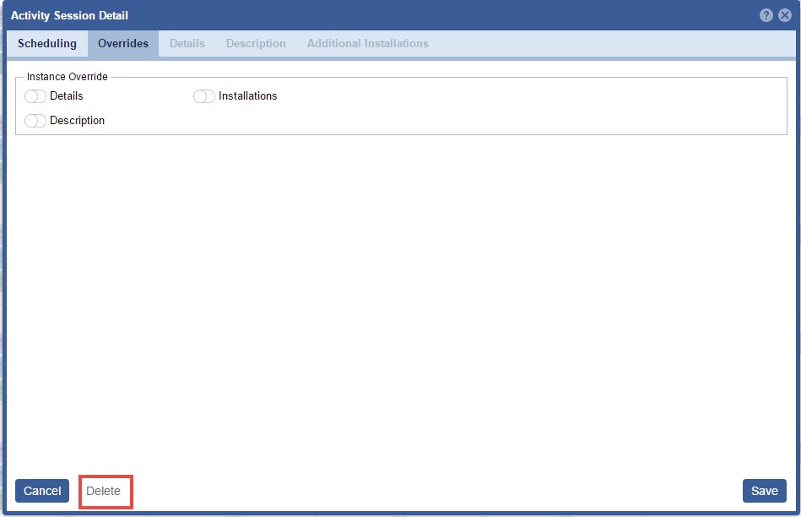The width and height of the screenshot is (801, 517).
Task: Go to the Additional Installations tab
Action: (x=367, y=44)
